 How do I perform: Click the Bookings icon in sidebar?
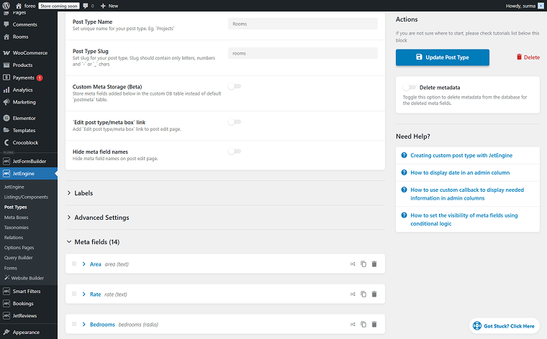[x=6, y=304]
